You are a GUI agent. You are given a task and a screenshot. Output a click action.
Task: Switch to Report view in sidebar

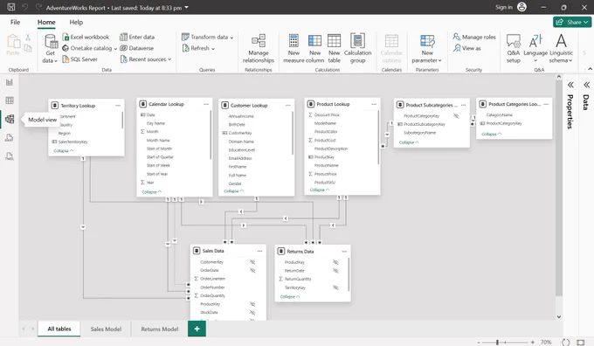point(10,82)
